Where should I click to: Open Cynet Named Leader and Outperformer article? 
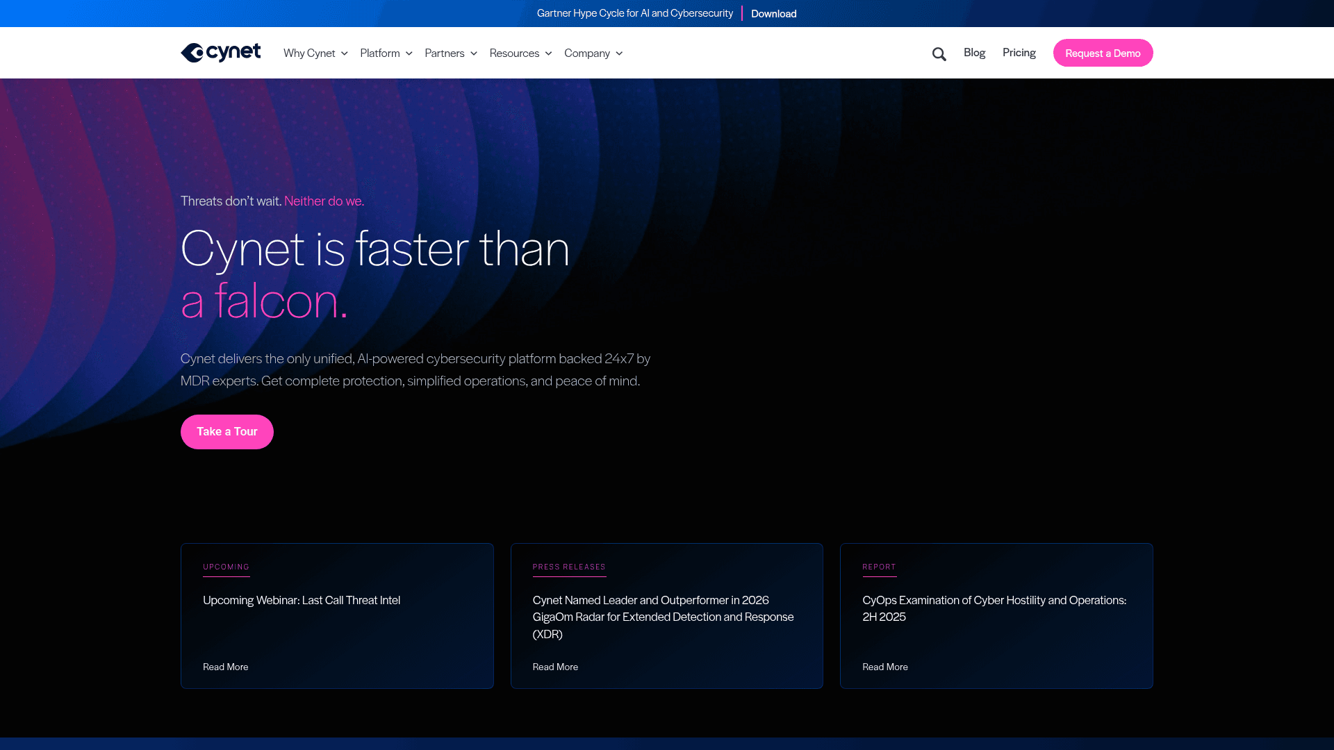(663, 617)
